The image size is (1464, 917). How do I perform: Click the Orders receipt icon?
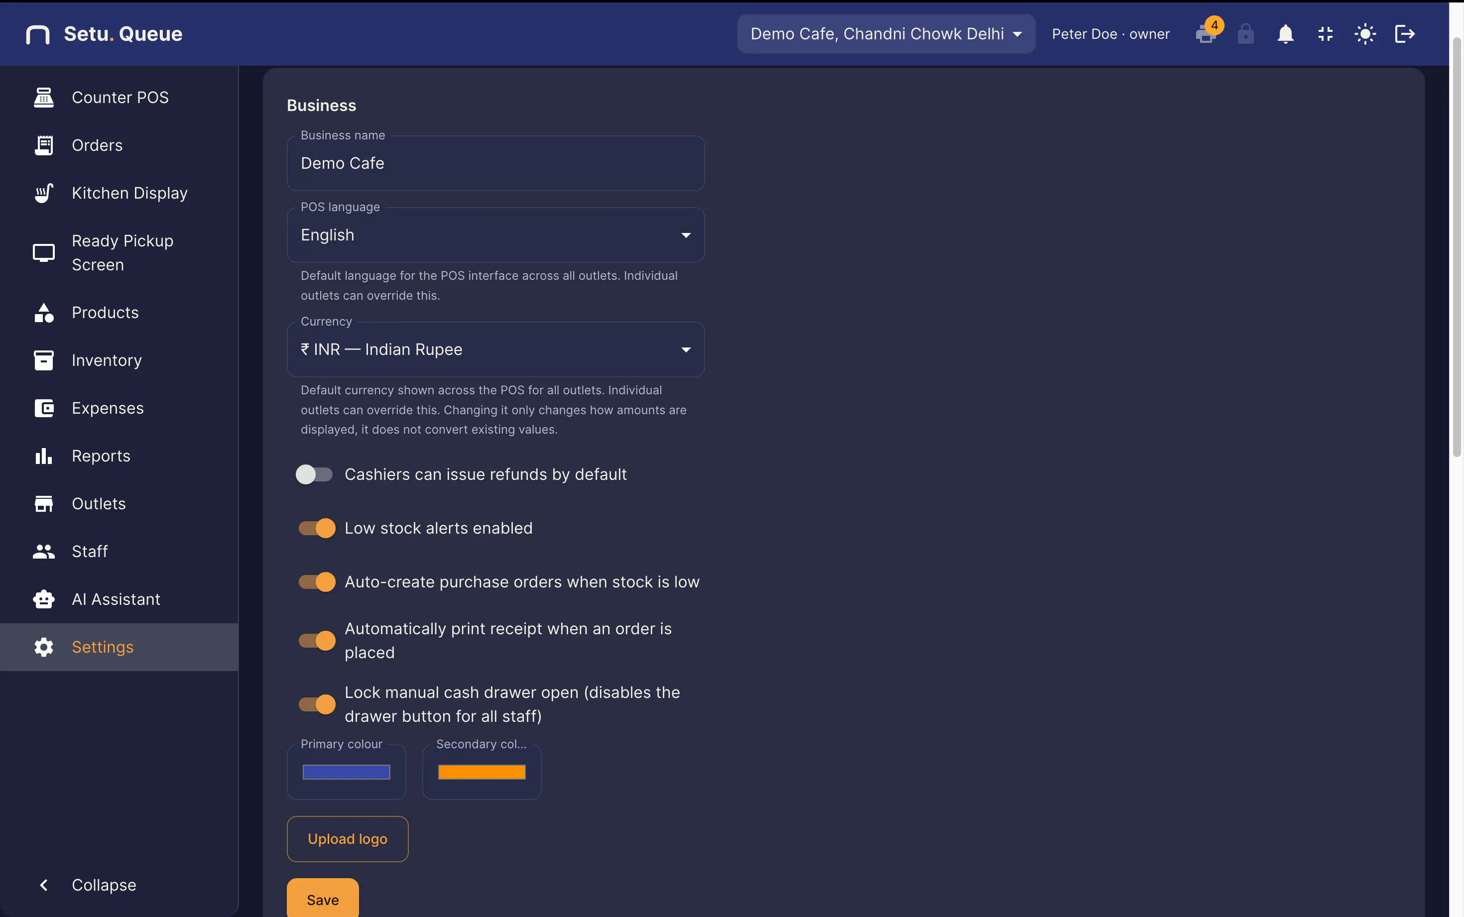point(44,145)
